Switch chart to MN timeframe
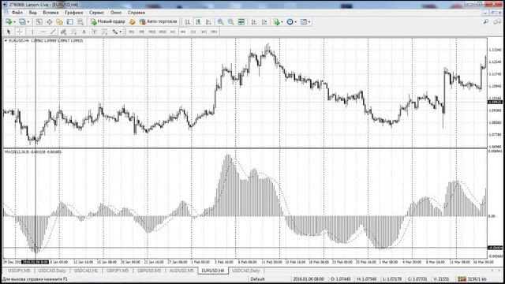 pyautogui.click(x=214, y=32)
